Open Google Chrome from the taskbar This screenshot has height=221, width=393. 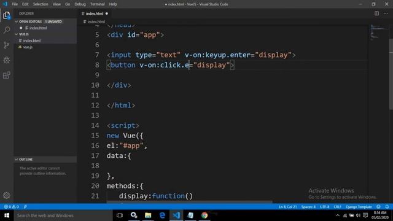click(x=204, y=215)
